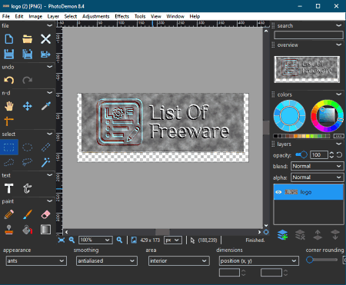Redo the undone action
Viewport: 346px width, 285px height.
28,80
